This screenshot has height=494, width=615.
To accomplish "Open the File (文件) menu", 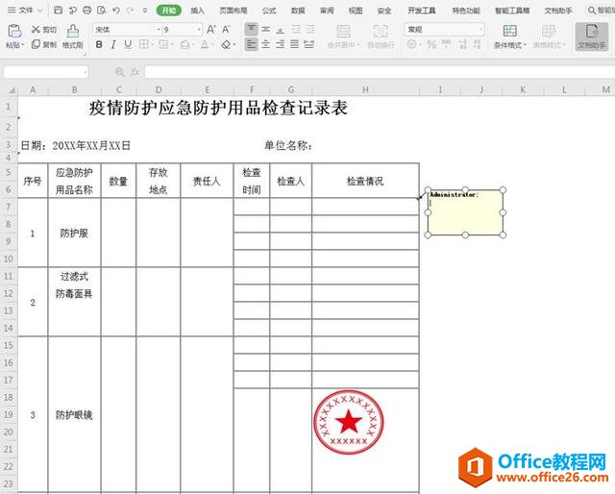I will (25, 11).
